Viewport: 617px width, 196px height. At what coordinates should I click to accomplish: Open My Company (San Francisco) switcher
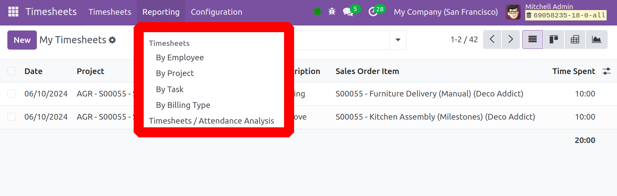click(x=446, y=12)
